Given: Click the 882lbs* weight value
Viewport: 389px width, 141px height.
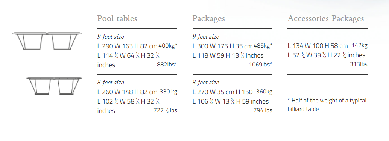Looking at the screenshot, I should tap(167, 64).
